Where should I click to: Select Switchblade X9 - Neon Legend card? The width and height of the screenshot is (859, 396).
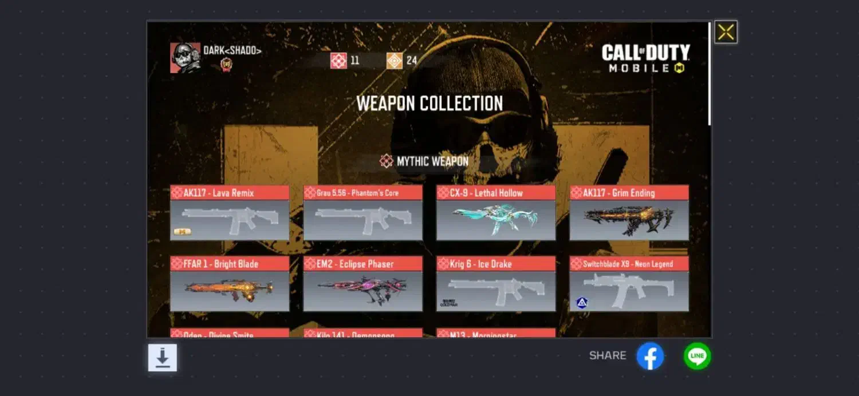coord(629,284)
